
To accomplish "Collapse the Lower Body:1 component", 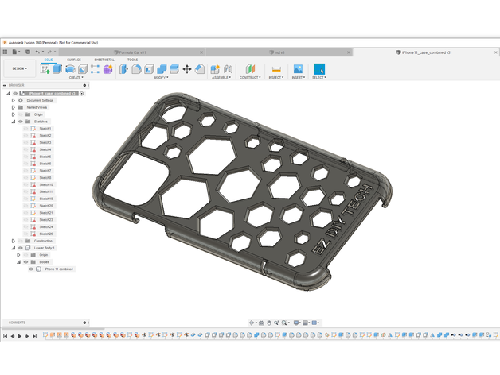I will 14,248.
